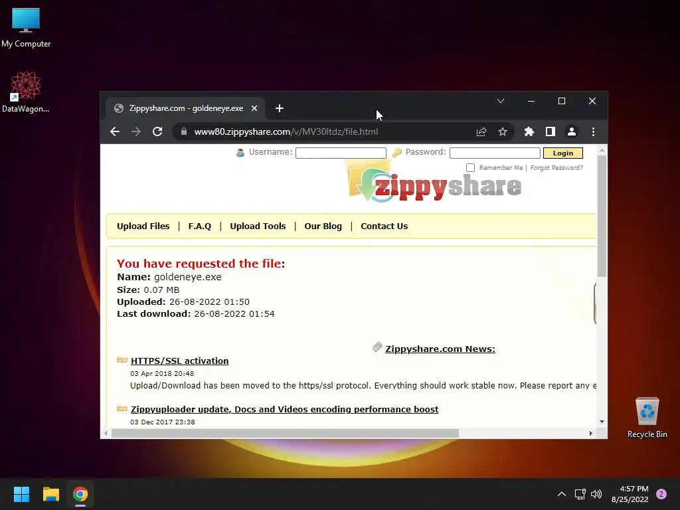Open the Windows Start menu
The width and height of the screenshot is (680, 510).
[x=21, y=494]
